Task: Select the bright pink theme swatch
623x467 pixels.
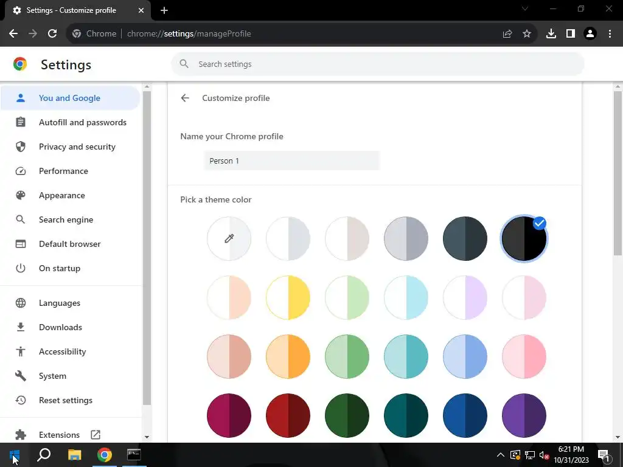Action: click(x=524, y=356)
